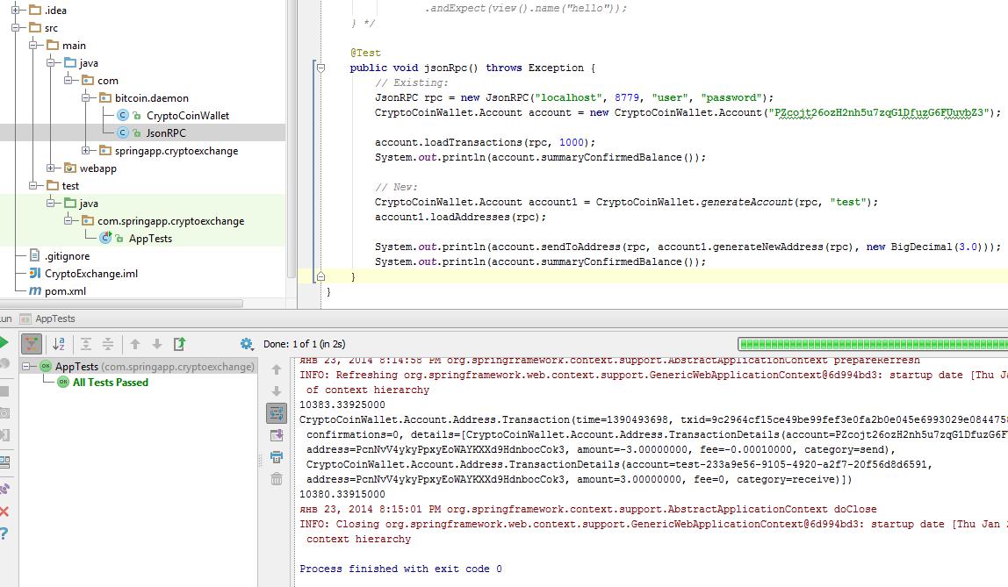Select bitcoin.daemon package

152,97
